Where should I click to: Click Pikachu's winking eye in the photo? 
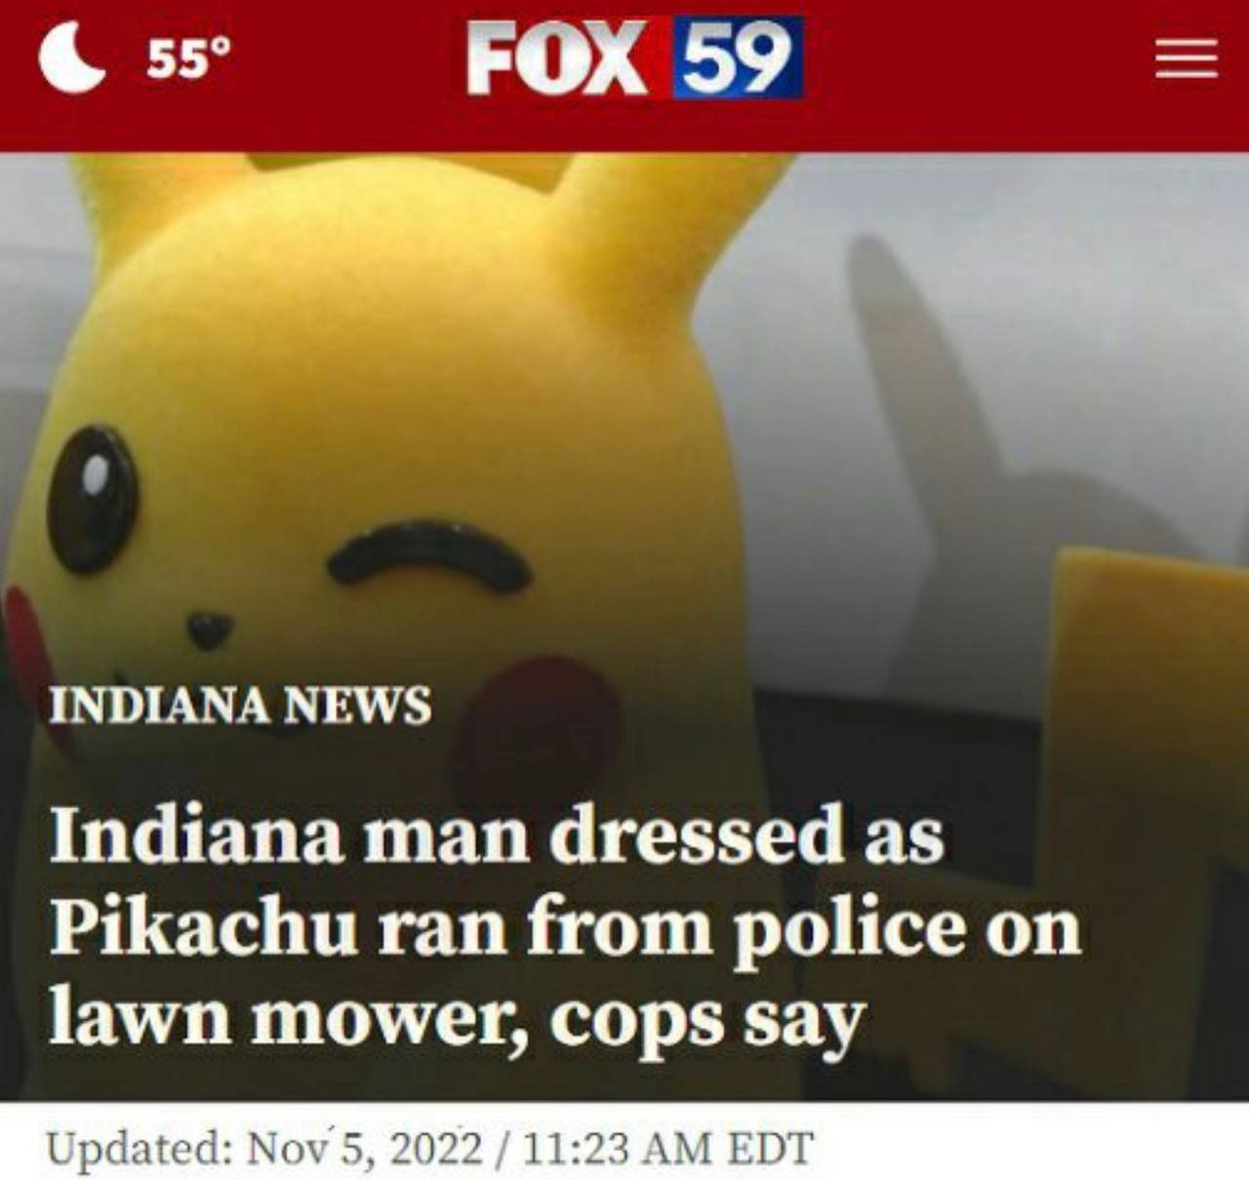[429, 557]
